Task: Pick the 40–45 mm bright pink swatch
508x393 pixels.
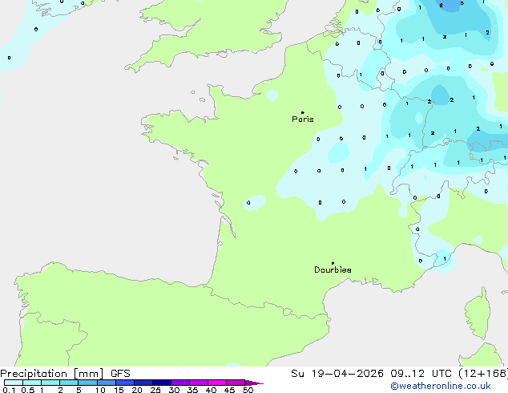Action: pos(217,383)
